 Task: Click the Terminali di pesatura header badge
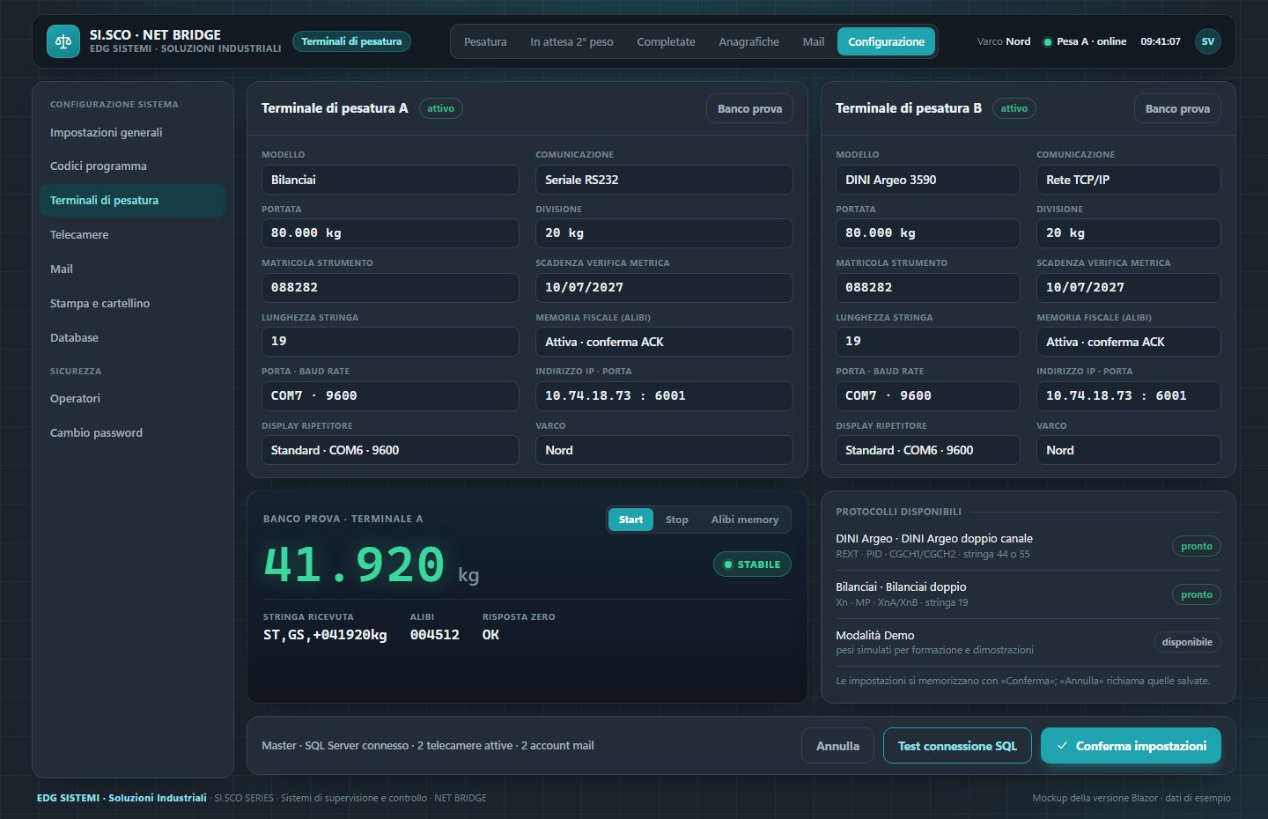tap(351, 41)
